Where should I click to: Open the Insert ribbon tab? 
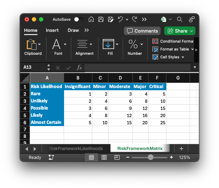coord(52,30)
